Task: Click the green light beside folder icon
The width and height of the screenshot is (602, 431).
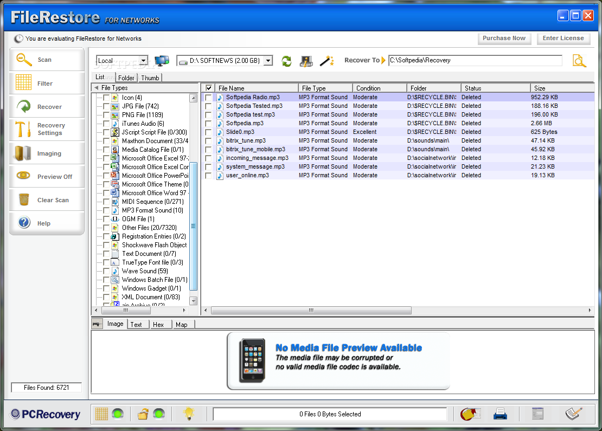Action: (x=159, y=414)
